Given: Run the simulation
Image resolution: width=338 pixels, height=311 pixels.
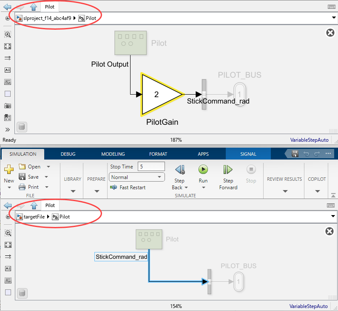Looking at the screenshot, I should coord(203,173).
